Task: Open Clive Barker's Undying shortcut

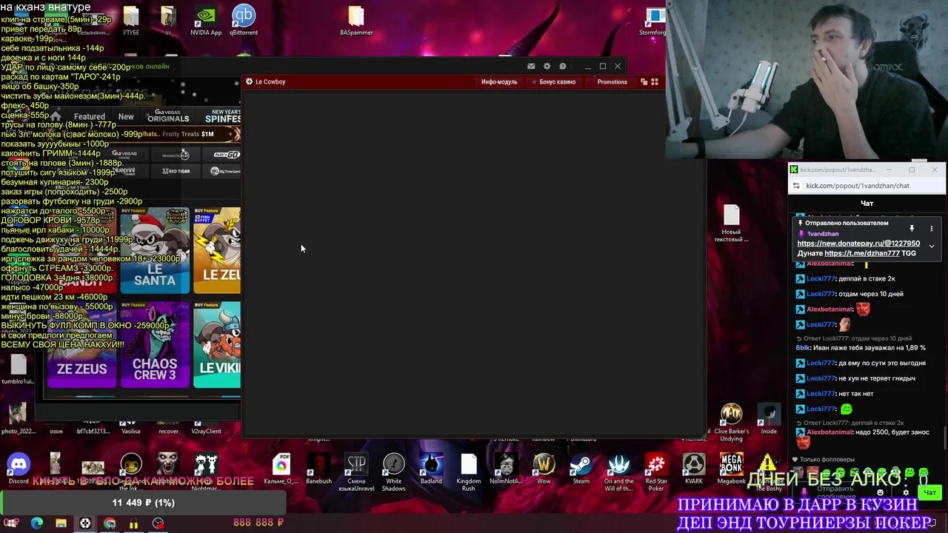Action: coord(731,423)
